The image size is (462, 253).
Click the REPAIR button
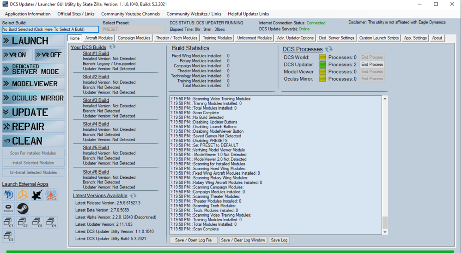point(34,127)
